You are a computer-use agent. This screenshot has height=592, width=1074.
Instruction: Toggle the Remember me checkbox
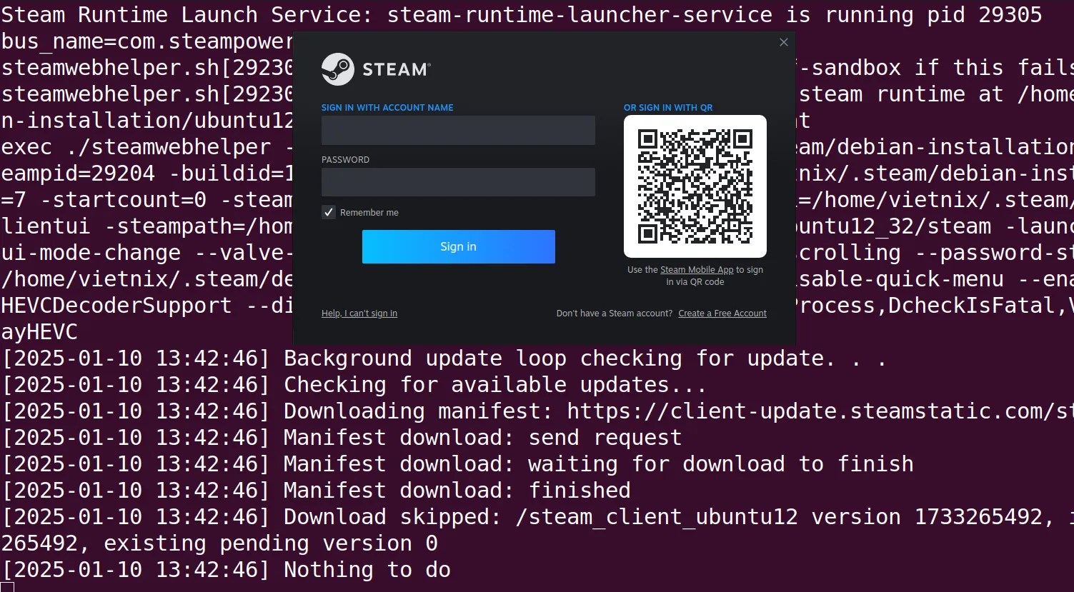[x=329, y=212]
